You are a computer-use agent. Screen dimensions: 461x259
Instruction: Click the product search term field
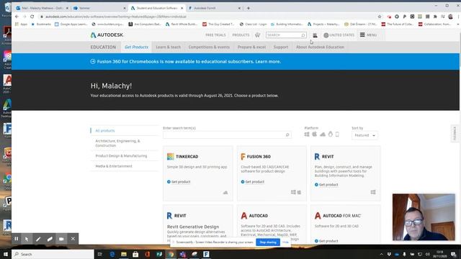point(227,135)
